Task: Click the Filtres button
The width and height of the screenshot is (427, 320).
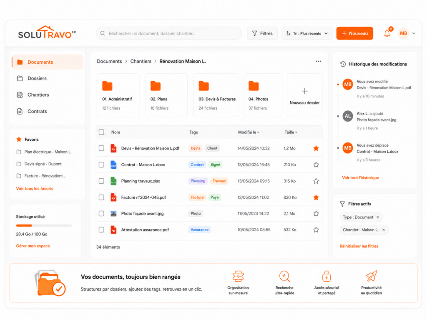Action: pyautogui.click(x=262, y=33)
